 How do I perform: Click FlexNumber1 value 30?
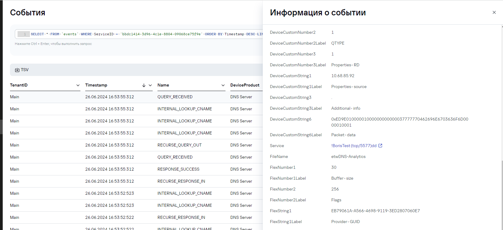click(334, 167)
